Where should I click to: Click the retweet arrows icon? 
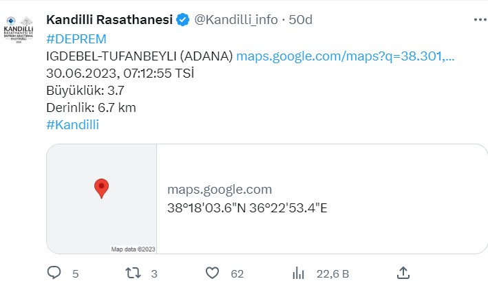134,273
